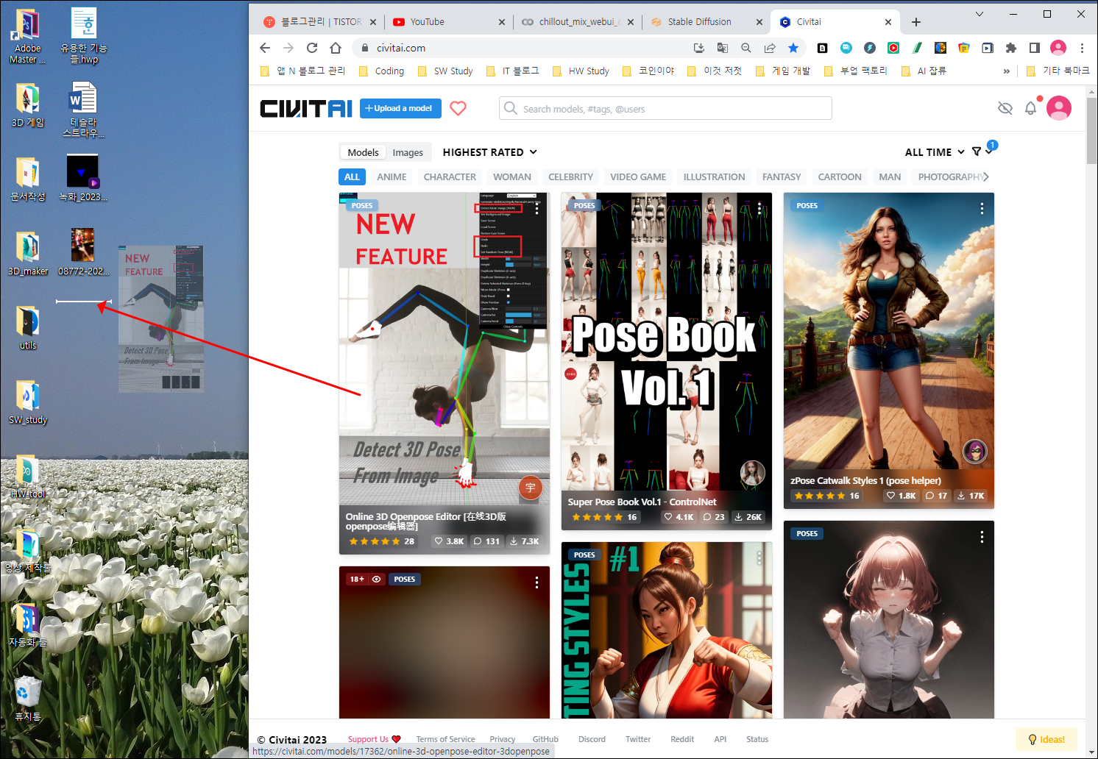Open the new tab plus button

(916, 22)
